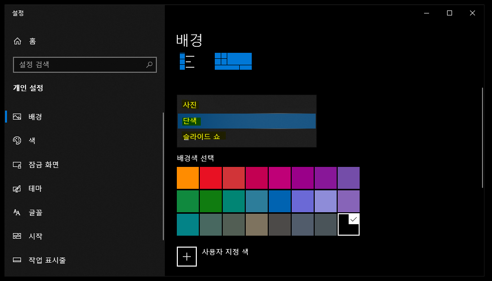Screen dimensions: 492x281
Task: Click the font icon beside 글꼴
Action: [x=17, y=212]
